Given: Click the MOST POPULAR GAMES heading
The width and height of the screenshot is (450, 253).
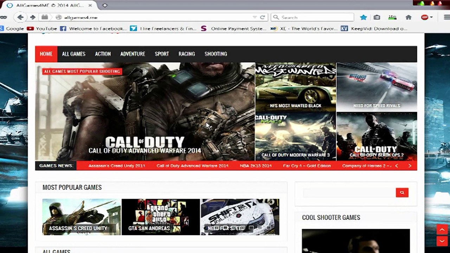Looking at the screenshot, I should click(72, 188).
